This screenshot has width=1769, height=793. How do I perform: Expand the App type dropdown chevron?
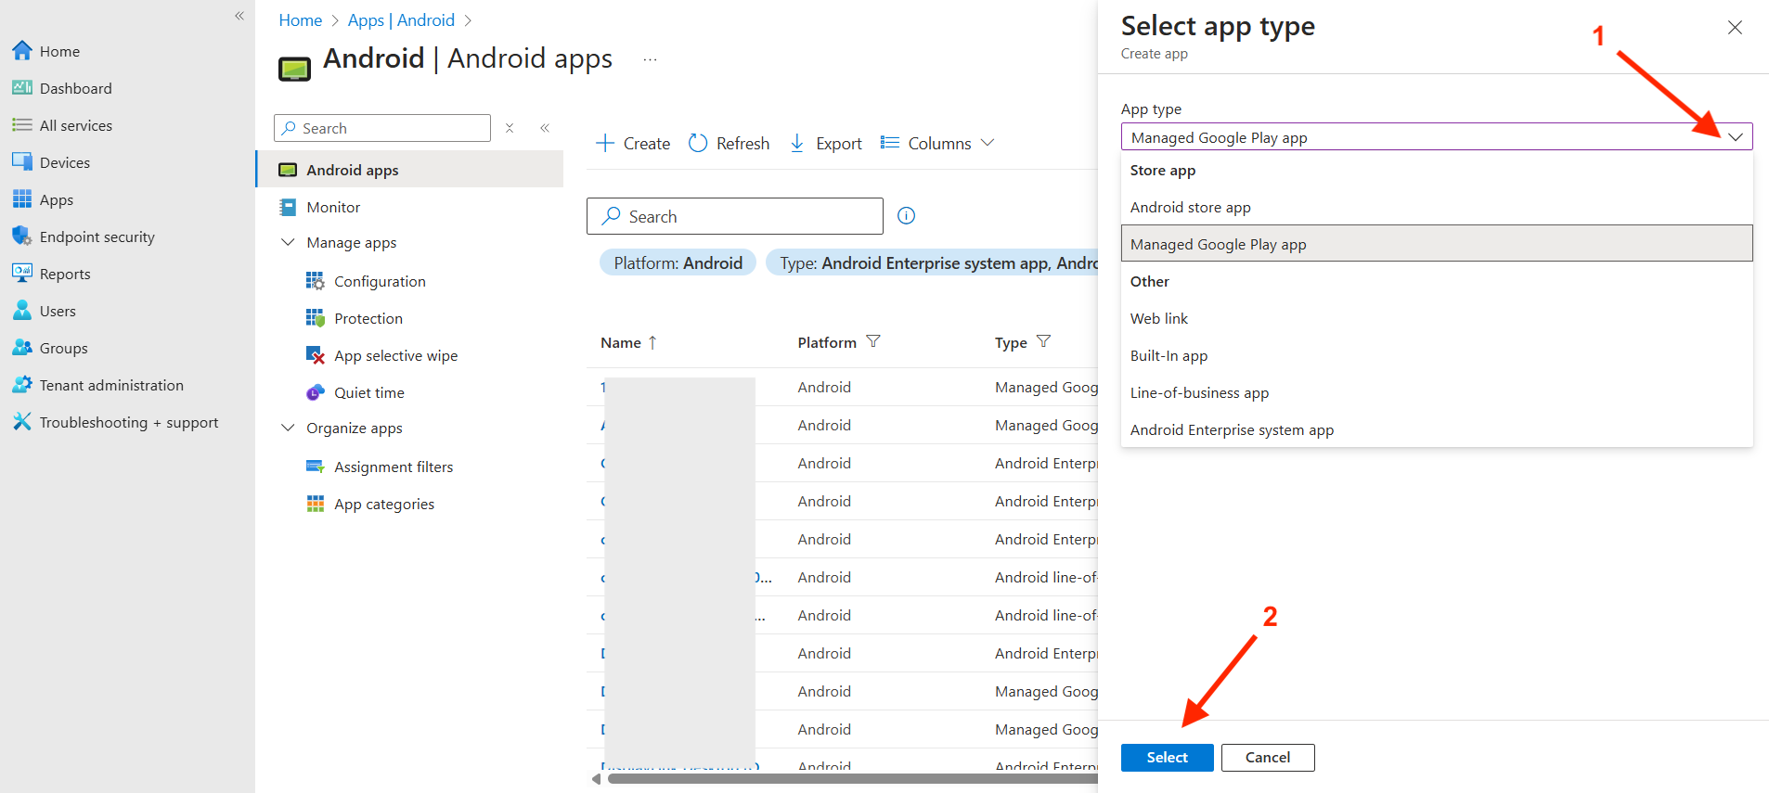click(x=1735, y=137)
